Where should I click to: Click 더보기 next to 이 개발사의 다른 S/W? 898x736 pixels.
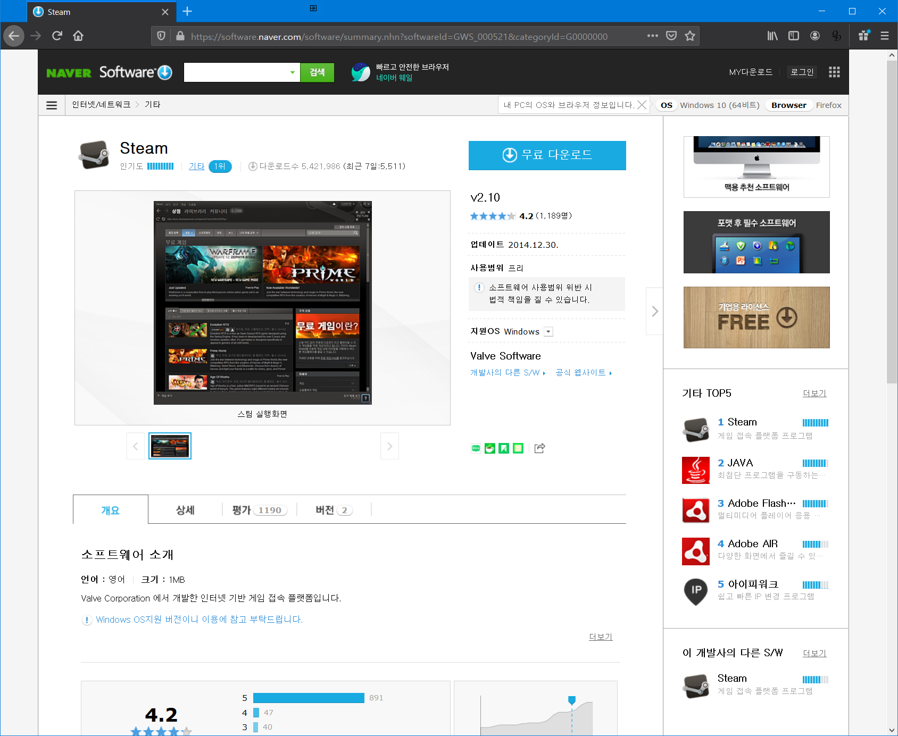click(x=814, y=653)
